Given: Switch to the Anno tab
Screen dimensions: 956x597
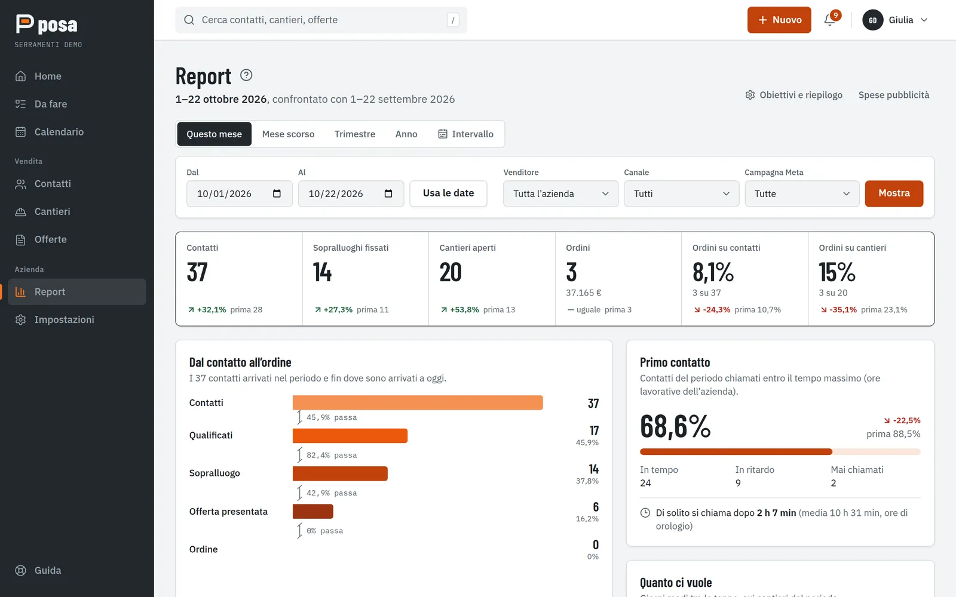Looking at the screenshot, I should pos(406,134).
